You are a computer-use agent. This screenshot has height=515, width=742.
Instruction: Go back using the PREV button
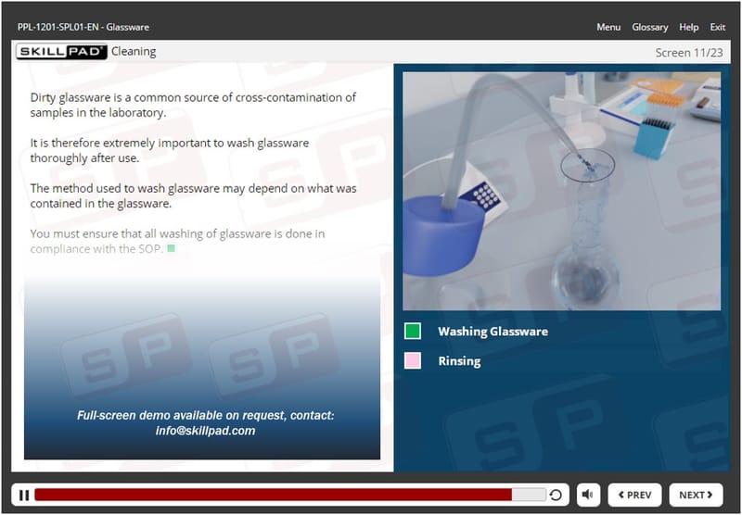[x=635, y=495]
